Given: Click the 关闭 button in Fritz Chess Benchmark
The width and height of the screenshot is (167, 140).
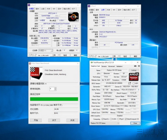Looking at the screenshot, I should [72, 120].
